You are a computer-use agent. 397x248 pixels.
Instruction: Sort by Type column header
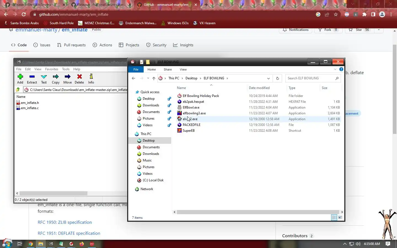tap(292, 88)
